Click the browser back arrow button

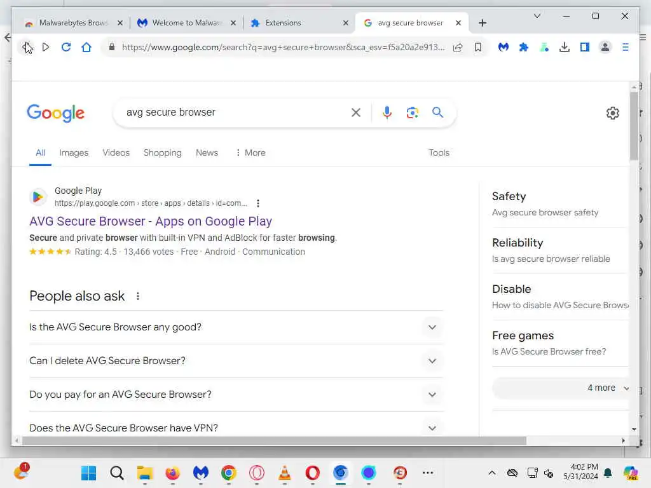26,47
